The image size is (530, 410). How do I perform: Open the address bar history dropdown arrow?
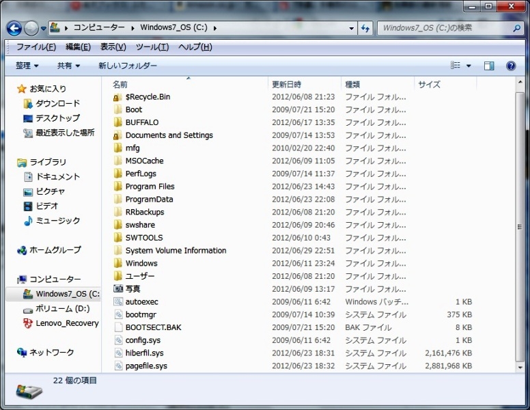(x=352, y=29)
